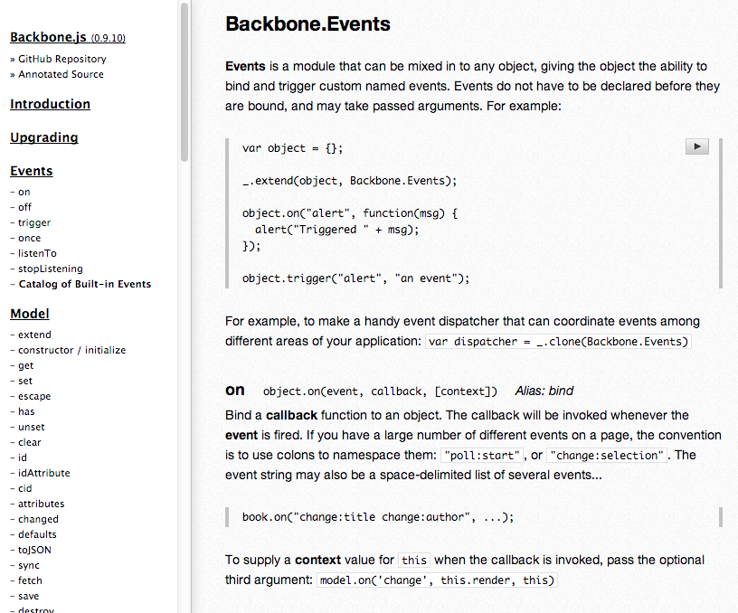Select the stopListening entry
The image size is (738, 613).
[x=50, y=269]
